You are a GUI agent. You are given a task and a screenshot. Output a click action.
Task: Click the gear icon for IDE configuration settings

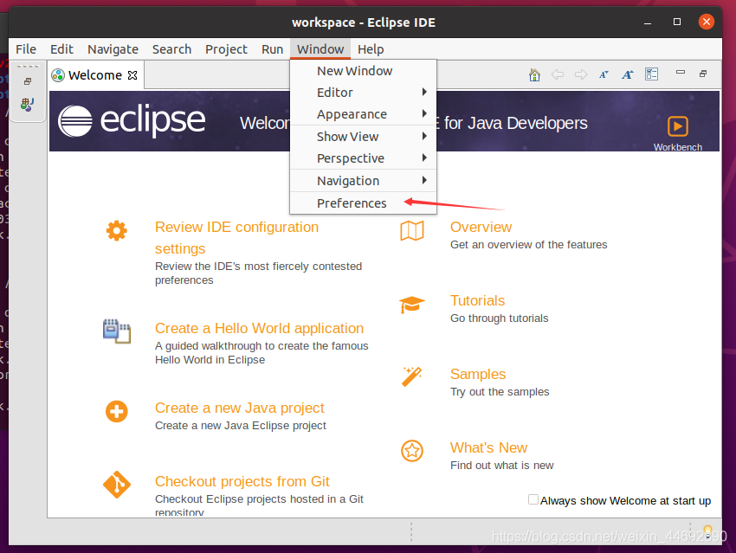pyautogui.click(x=117, y=230)
